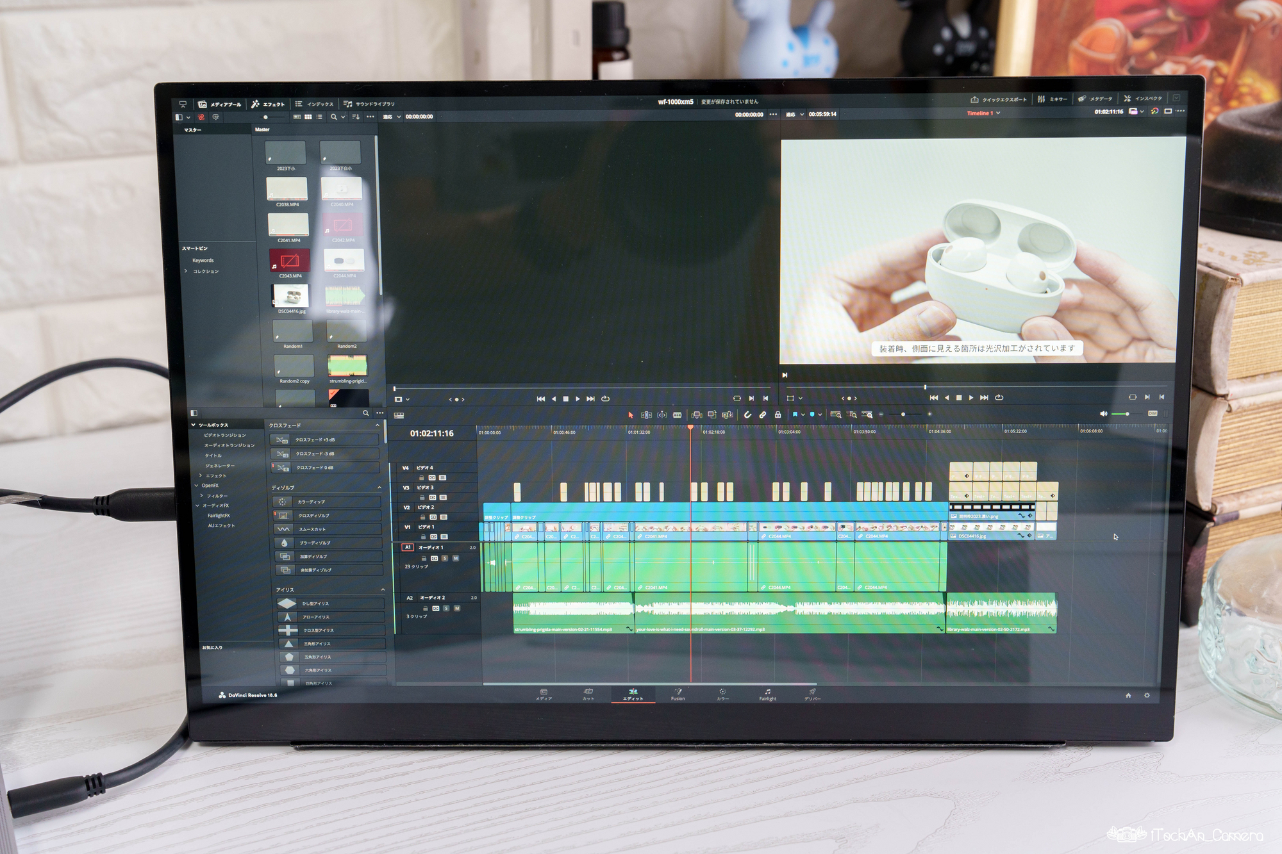Solo the オーディオ 1 track with S
The height and width of the screenshot is (854, 1282).
point(445,559)
